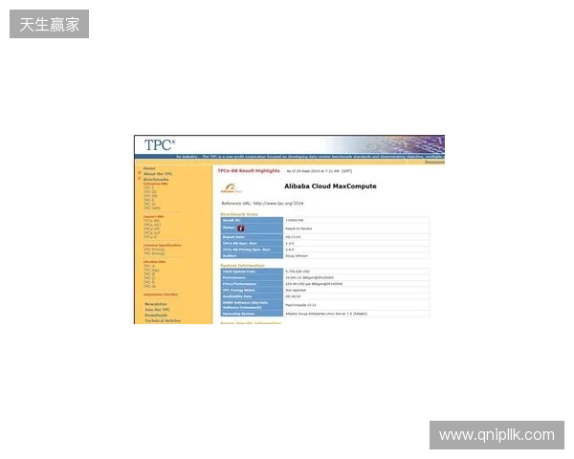Open the TPC-Energy specification link
574x459 pixels.
pyautogui.click(x=154, y=253)
